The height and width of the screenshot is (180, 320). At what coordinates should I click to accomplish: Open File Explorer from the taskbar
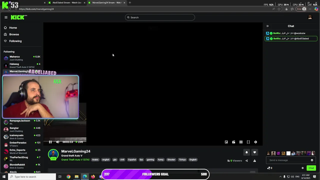click(x=76, y=177)
